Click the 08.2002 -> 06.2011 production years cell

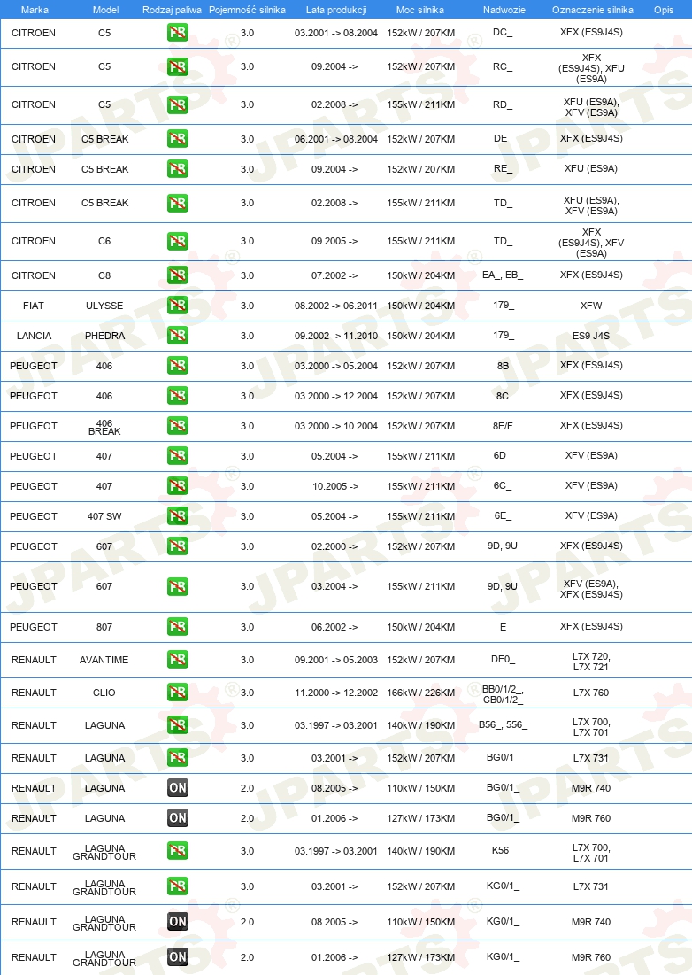(336, 306)
